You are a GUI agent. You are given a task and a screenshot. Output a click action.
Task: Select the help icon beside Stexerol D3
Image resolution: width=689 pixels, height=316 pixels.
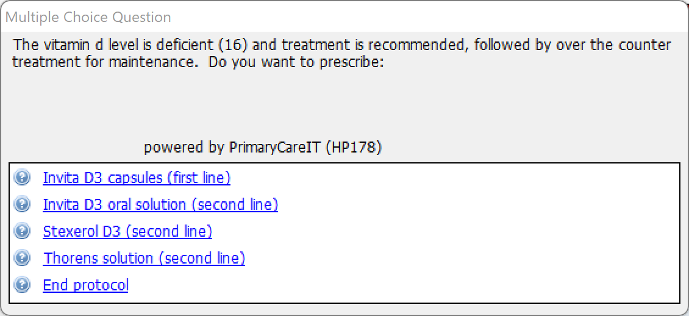pos(22,231)
